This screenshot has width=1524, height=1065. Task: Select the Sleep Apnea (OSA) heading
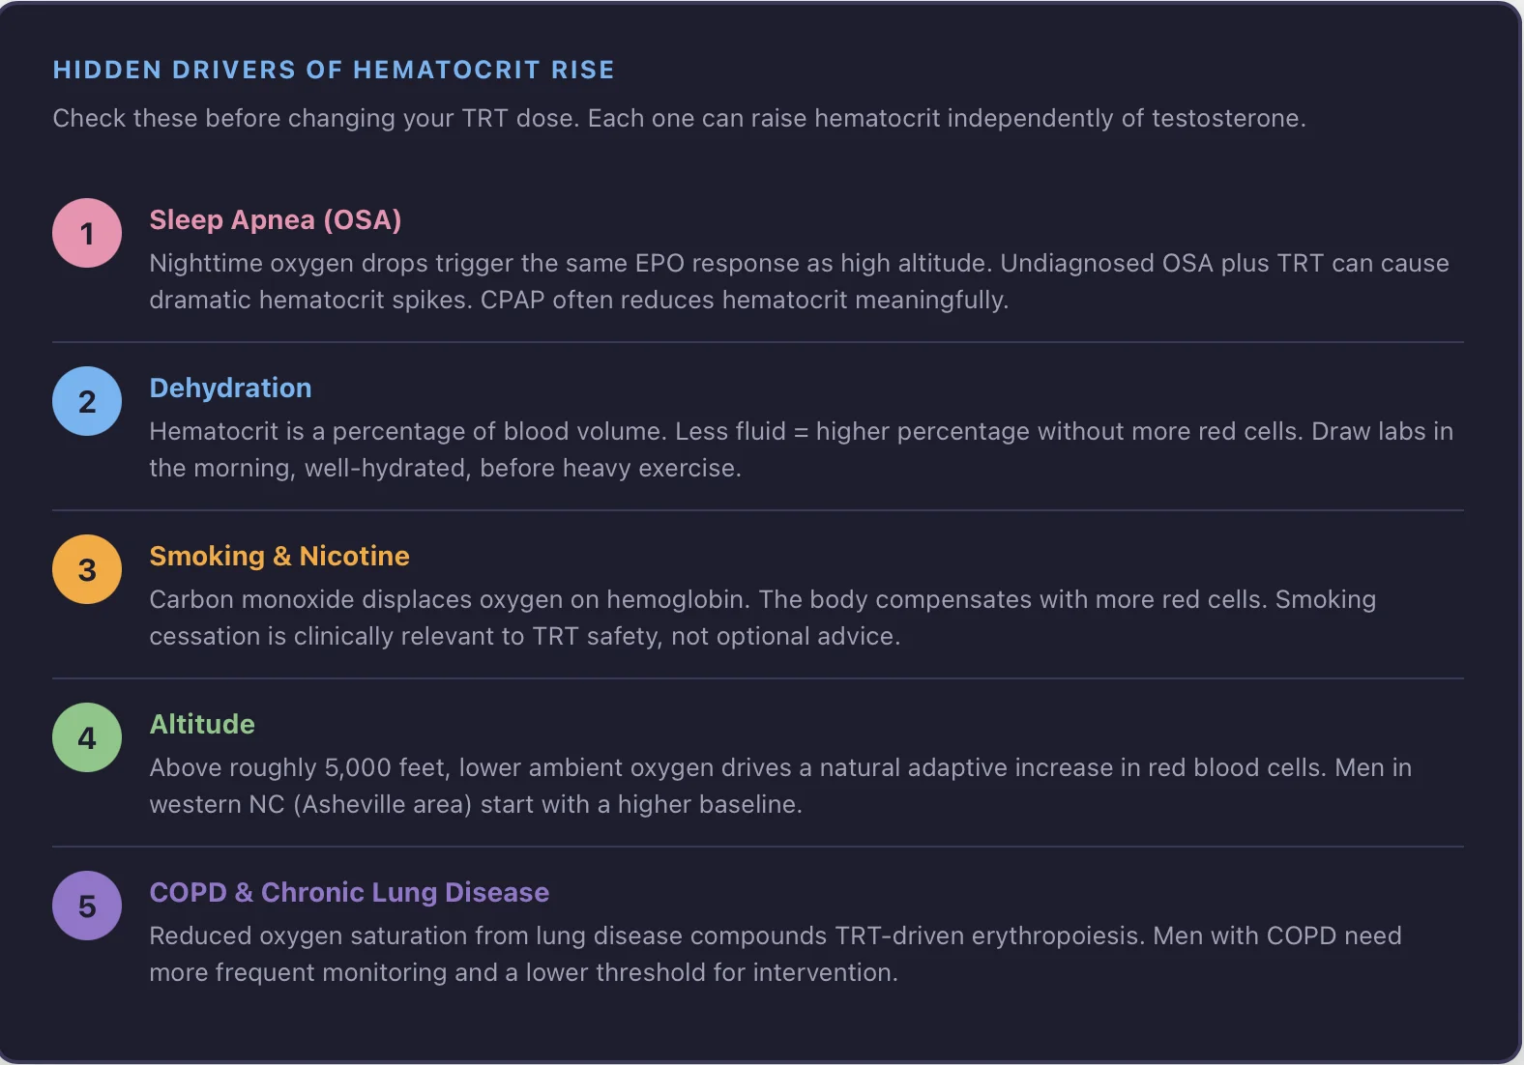coord(275,220)
